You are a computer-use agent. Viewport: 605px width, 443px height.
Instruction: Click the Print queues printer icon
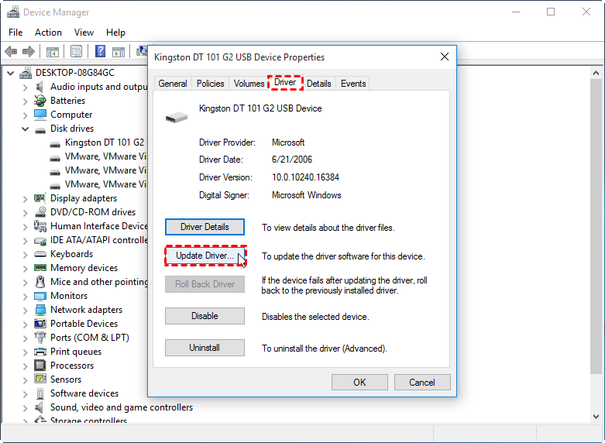tap(40, 352)
